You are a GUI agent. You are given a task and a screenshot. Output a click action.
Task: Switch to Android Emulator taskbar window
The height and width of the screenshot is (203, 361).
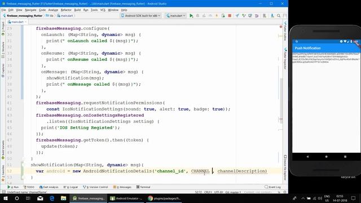(126, 198)
